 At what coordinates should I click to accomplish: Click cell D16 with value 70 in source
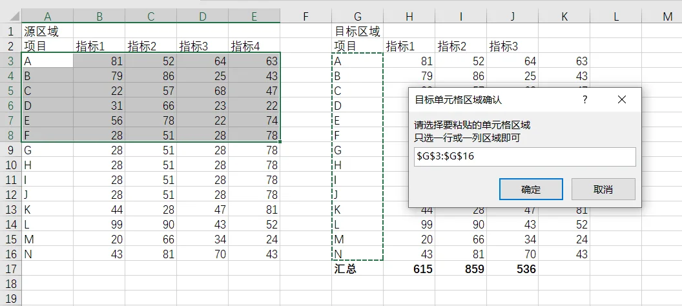(203, 254)
